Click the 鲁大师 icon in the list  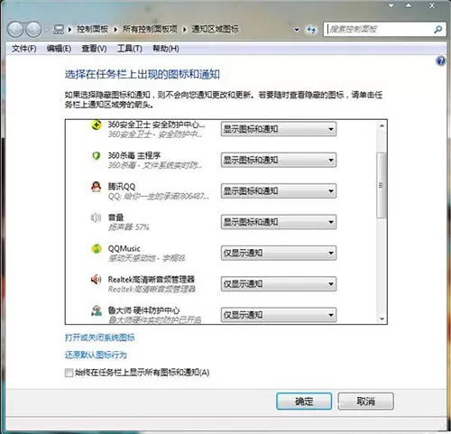point(97,310)
